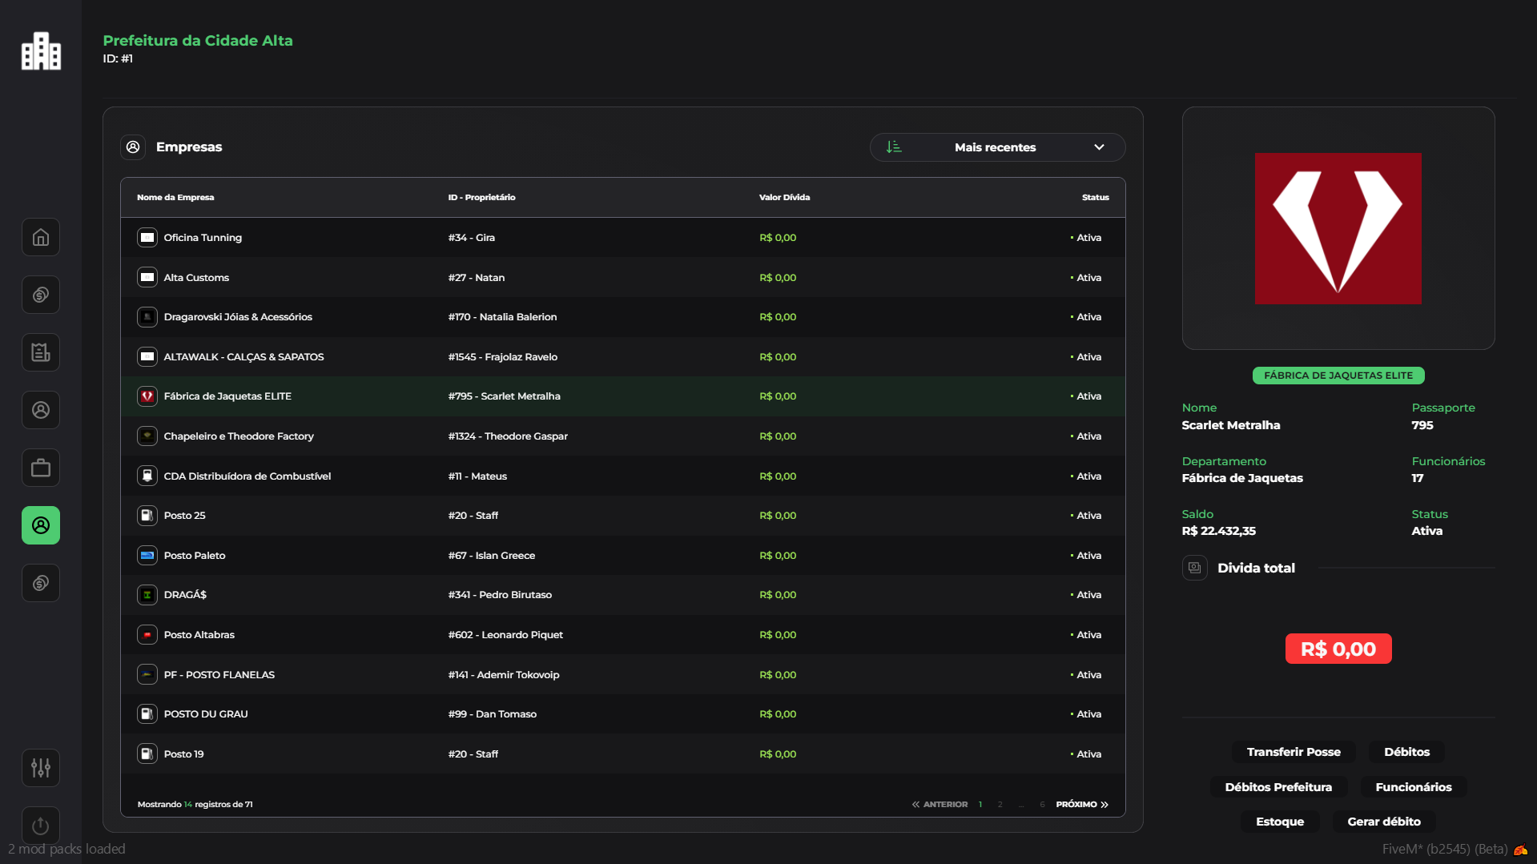
Task: Select CDA Distribuidora de Combustível name
Action: pos(247,476)
